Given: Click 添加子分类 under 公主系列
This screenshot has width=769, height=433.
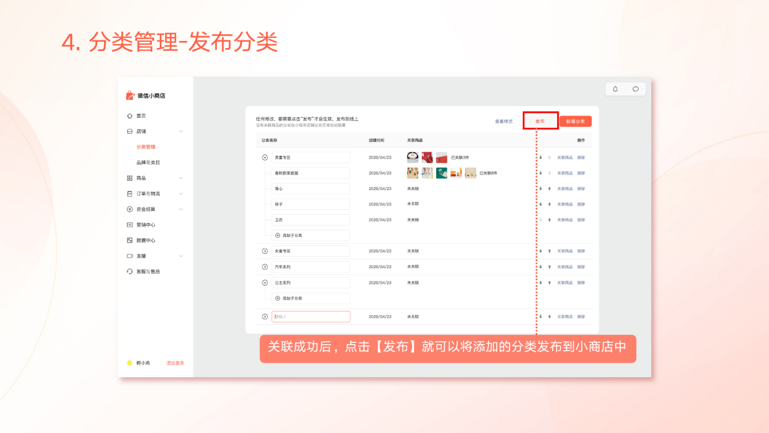Looking at the screenshot, I should point(311,298).
